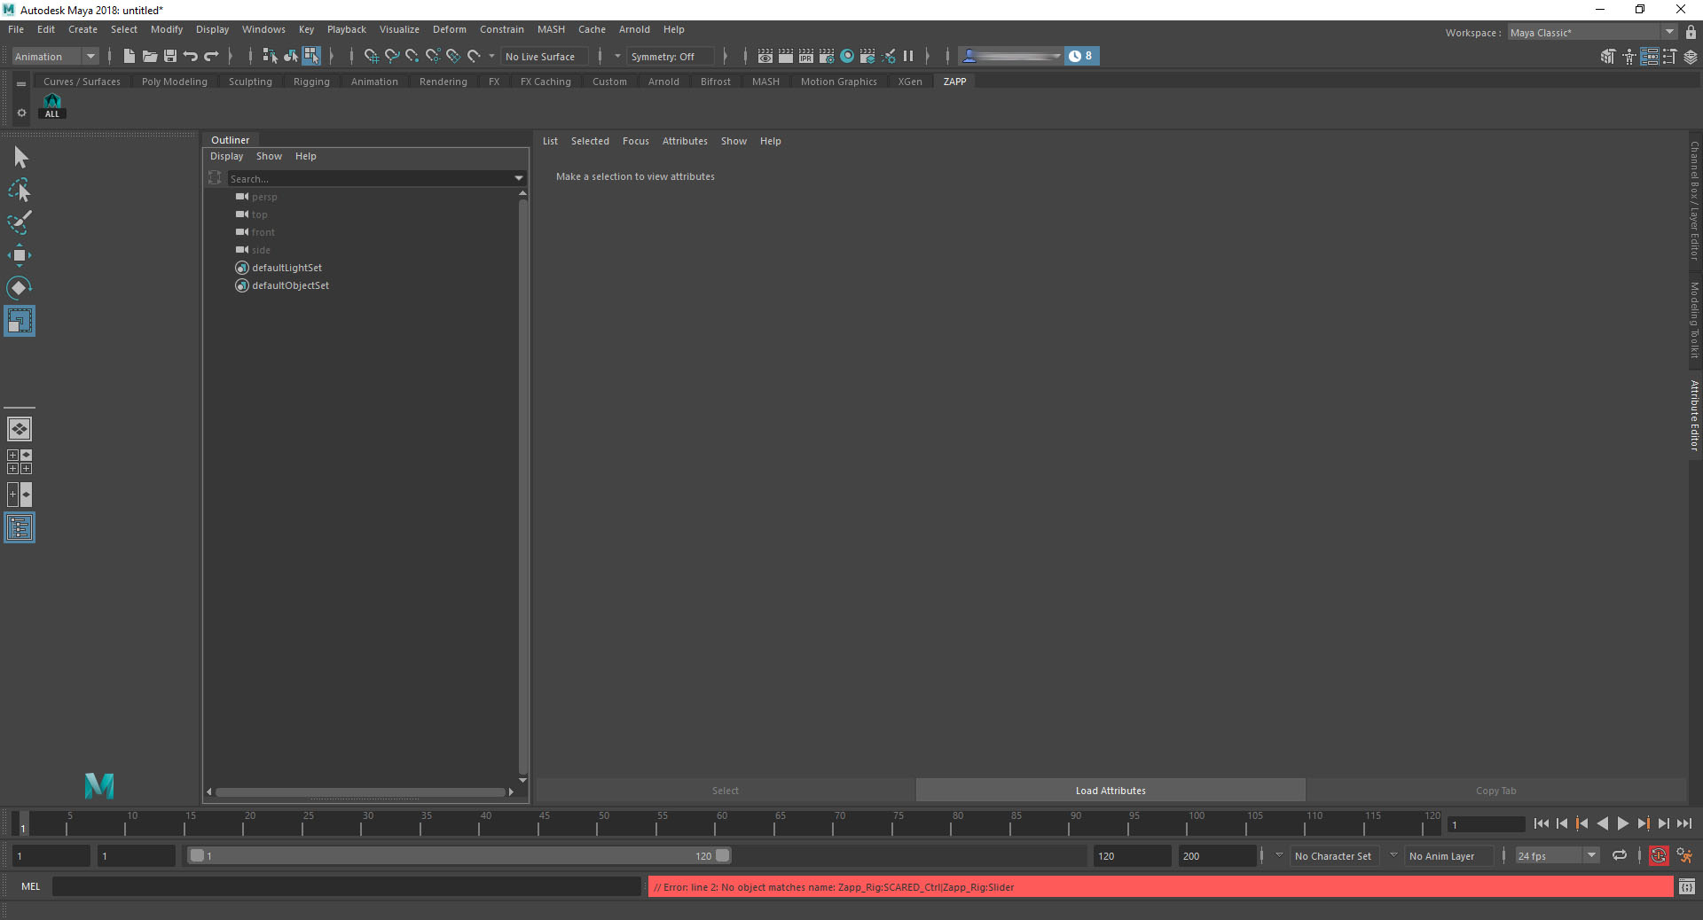The width and height of the screenshot is (1703, 920).
Task: Show the Channel Box / Layer Editor icon
Action: click(1691, 57)
